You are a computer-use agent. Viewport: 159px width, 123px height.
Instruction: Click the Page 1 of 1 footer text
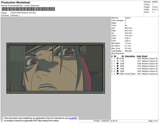153,121
